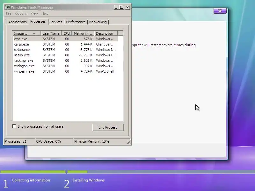Image resolution: width=255 pixels, height=191 pixels.
Task: Click the Task Manager resize grip corner
Action: coord(129,142)
